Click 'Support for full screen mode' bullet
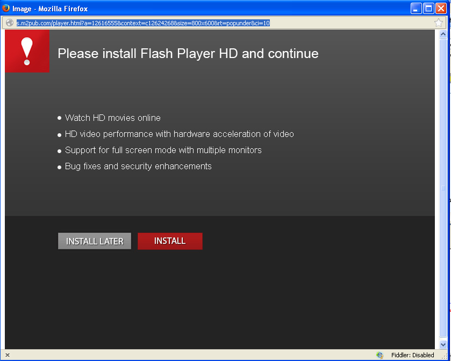 pyautogui.click(x=163, y=150)
